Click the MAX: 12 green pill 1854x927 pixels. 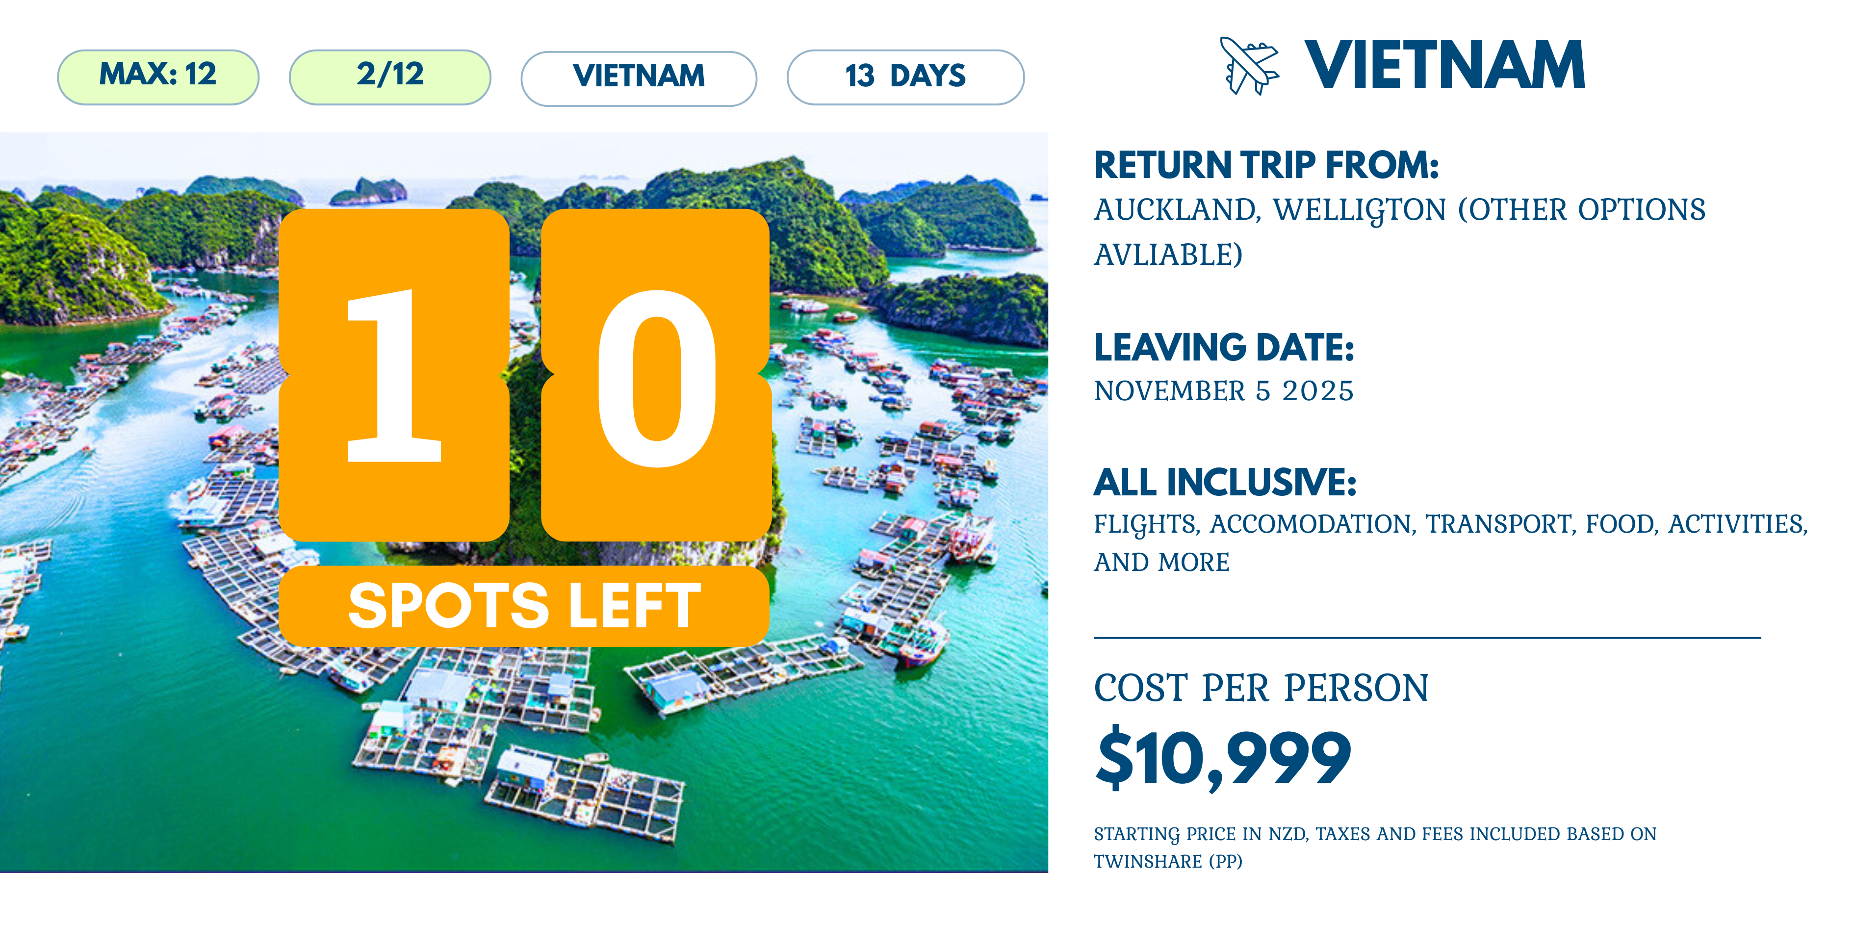click(157, 77)
